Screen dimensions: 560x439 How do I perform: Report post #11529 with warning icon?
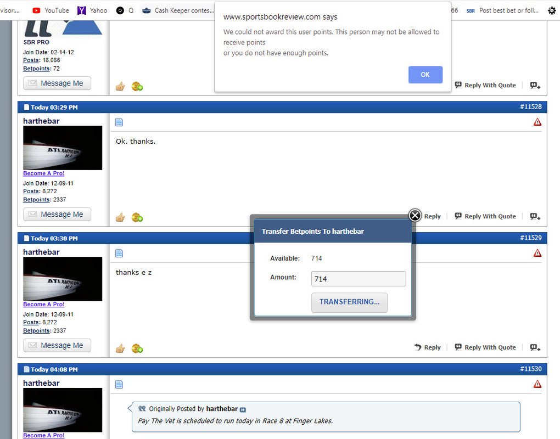[537, 253]
